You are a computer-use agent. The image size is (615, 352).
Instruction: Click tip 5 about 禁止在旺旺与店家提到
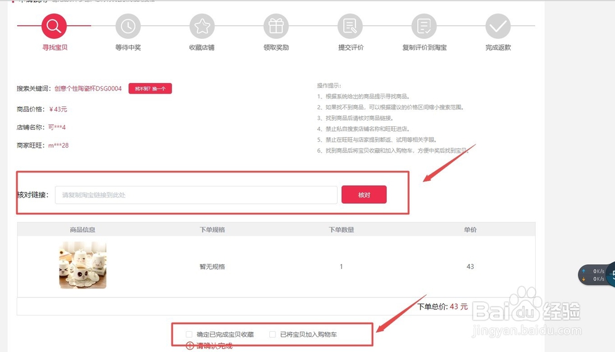(x=377, y=139)
